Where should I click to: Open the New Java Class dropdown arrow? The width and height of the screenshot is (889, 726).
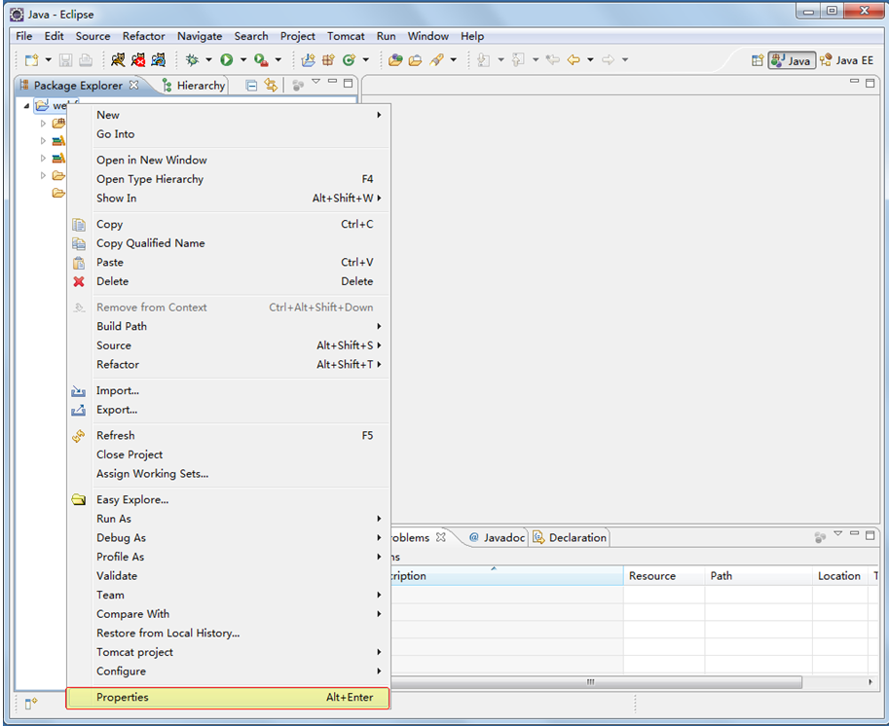click(x=366, y=59)
